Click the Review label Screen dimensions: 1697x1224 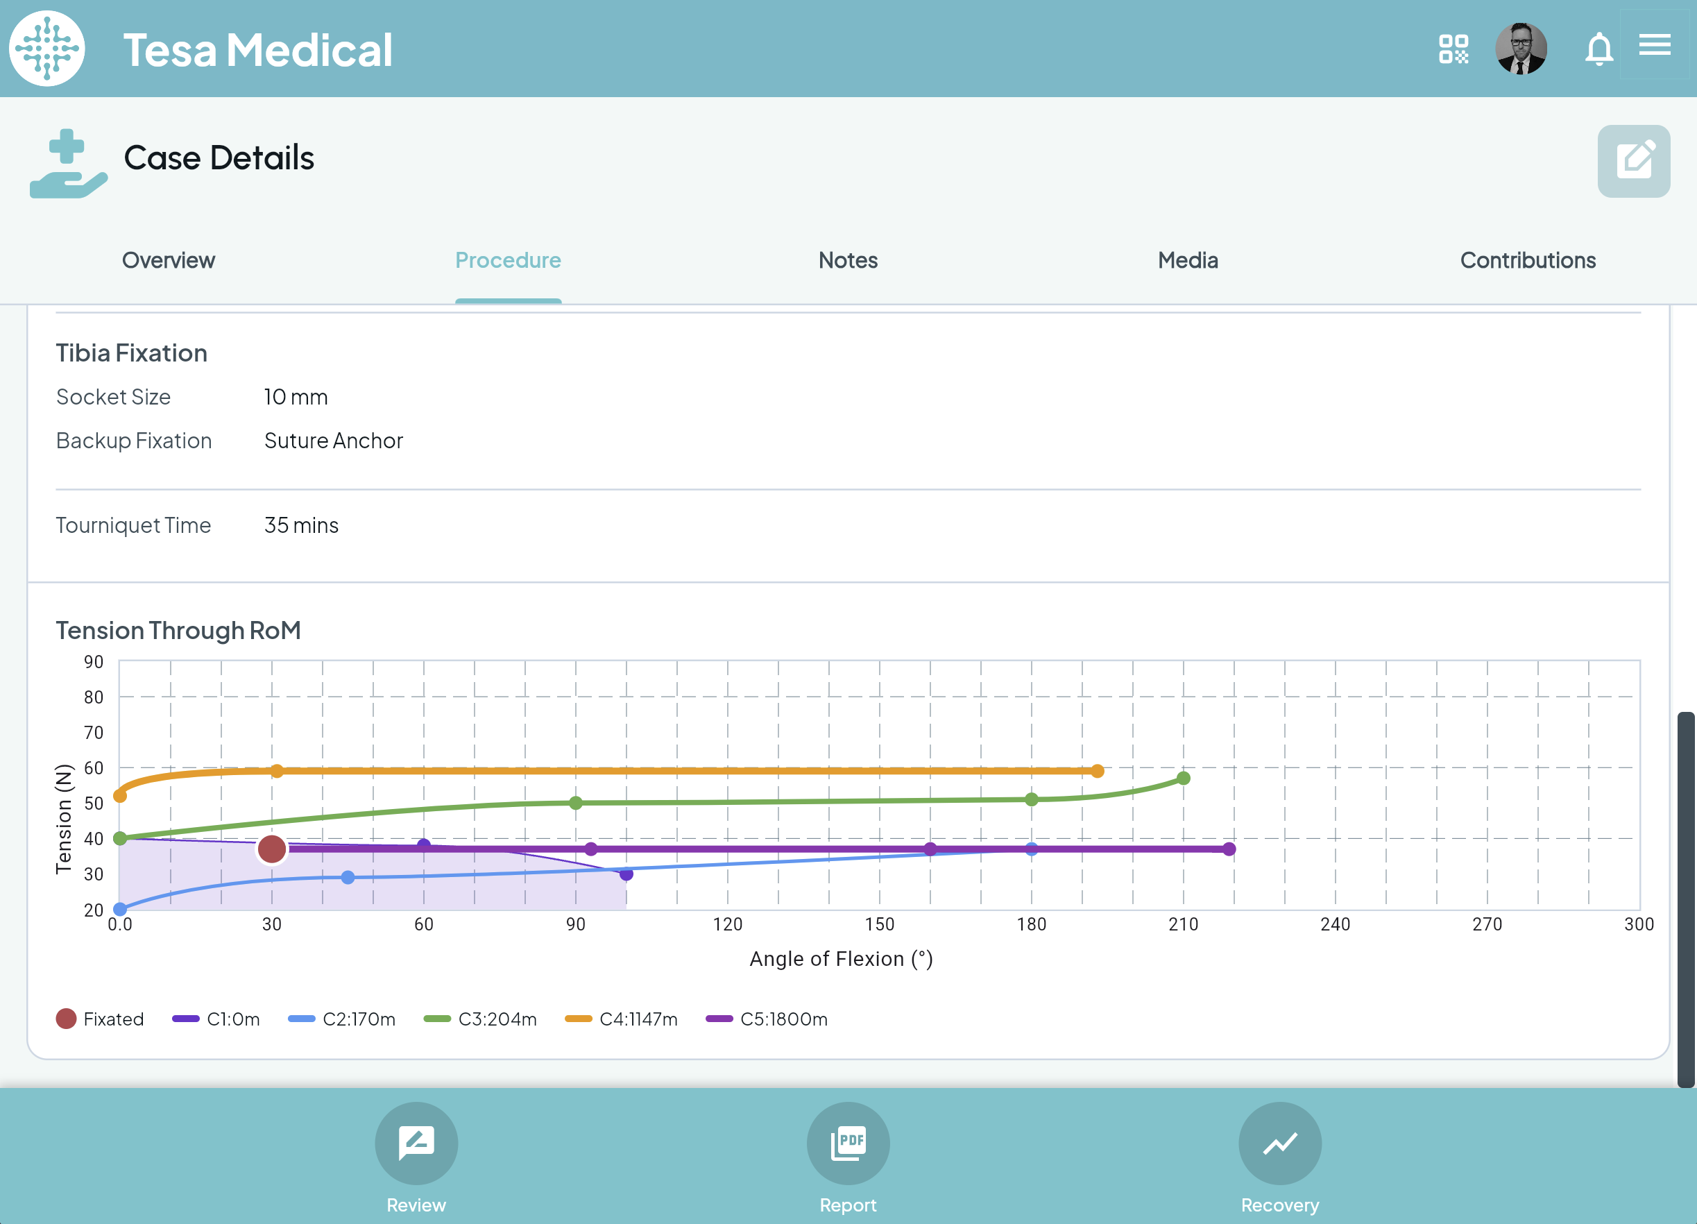(x=416, y=1205)
